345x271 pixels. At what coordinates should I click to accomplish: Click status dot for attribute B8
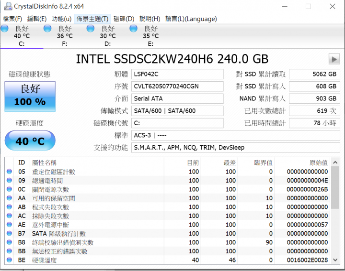coord(9,242)
